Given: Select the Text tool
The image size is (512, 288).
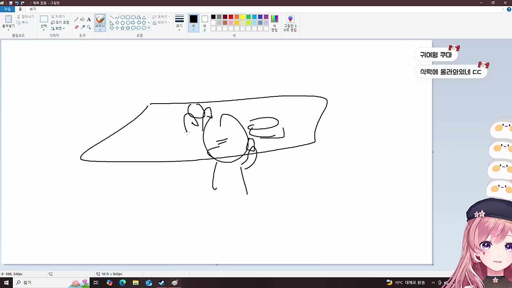Looking at the screenshot, I should [89, 20].
